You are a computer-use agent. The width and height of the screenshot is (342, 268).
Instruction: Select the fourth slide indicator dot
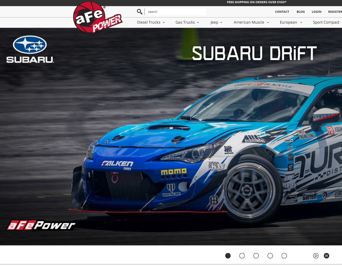point(270,256)
